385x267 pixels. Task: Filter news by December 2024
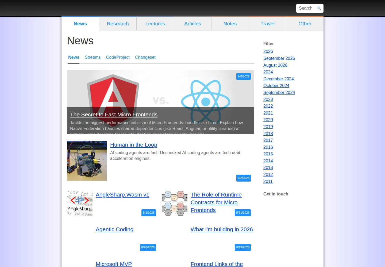click(279, 79)
